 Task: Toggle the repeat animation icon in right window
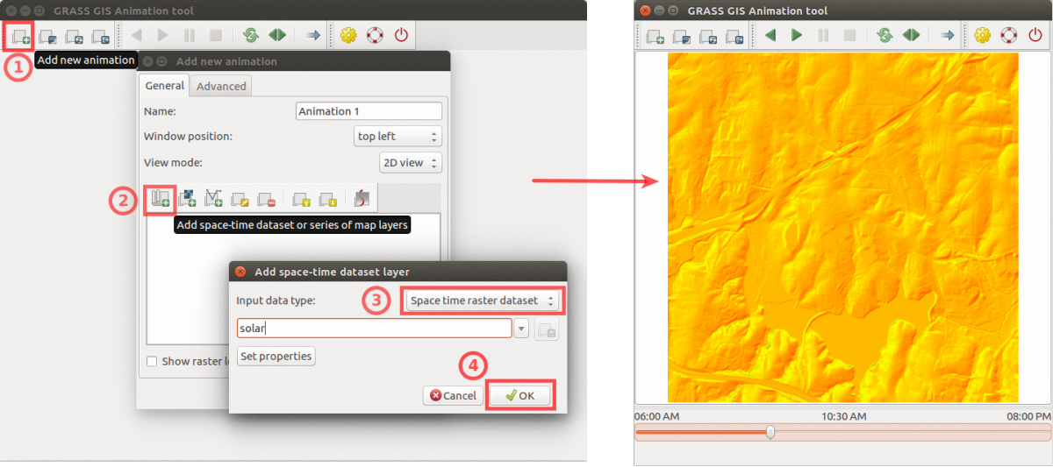point(885,36)
